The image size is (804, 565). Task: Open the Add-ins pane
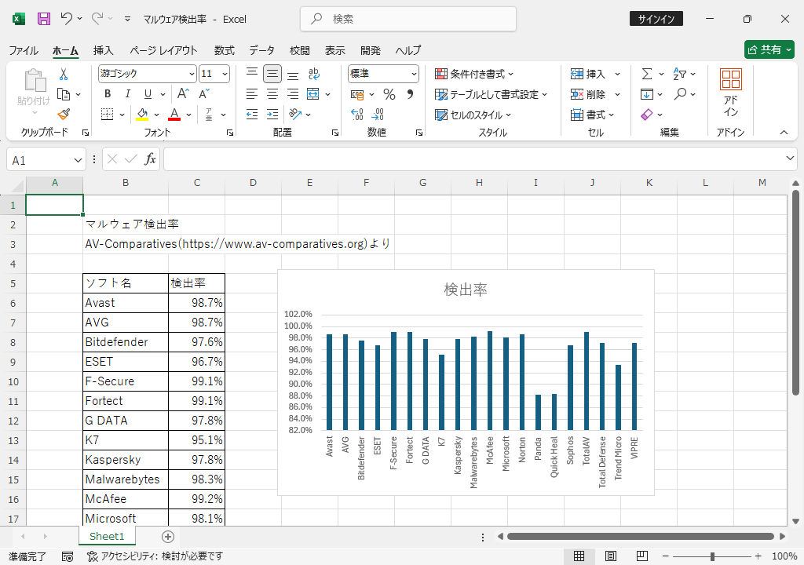[731, 93]
